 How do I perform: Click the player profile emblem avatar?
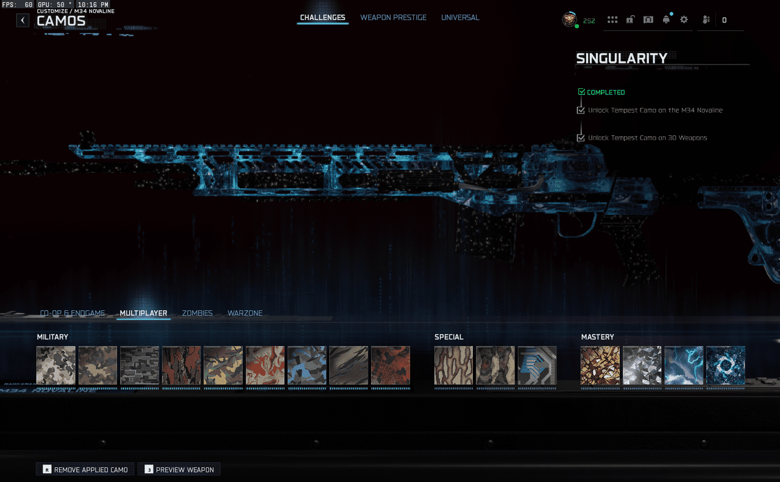569,19
